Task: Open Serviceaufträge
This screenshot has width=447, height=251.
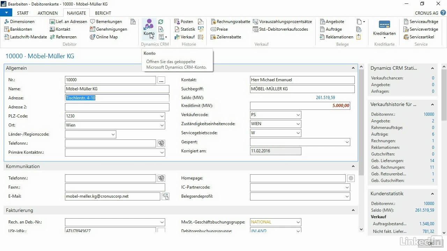Action: point(421,22)
